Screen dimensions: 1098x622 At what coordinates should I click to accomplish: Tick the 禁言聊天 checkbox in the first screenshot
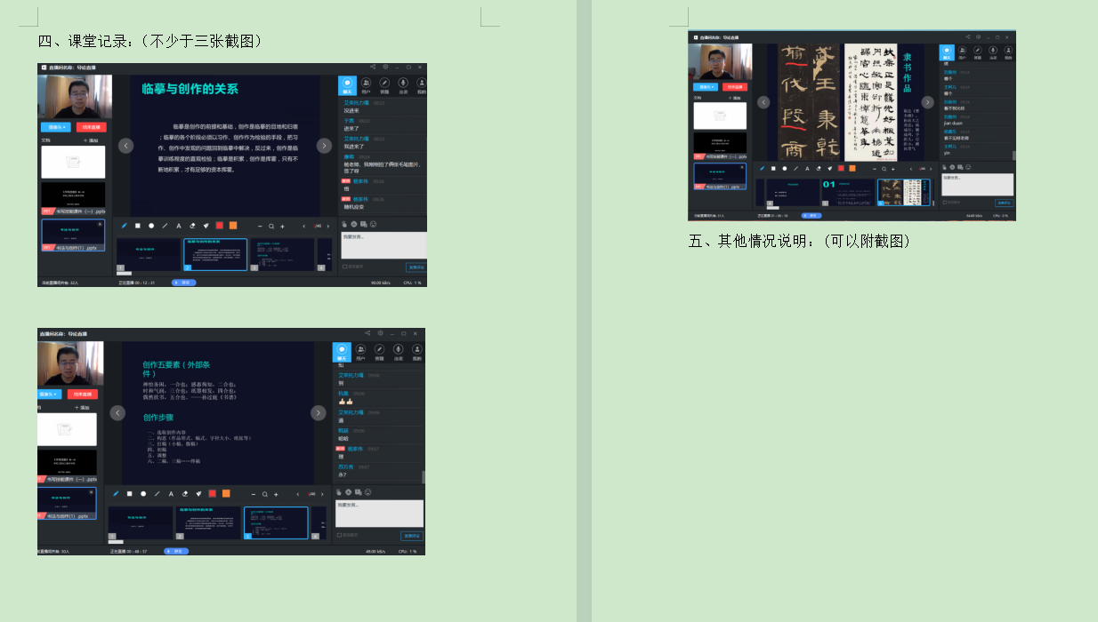click(345, 267)
